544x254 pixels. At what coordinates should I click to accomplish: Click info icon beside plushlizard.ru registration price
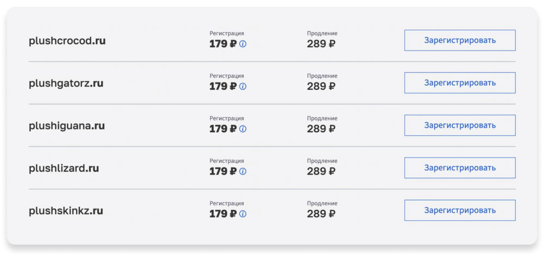tap(243, 171)
